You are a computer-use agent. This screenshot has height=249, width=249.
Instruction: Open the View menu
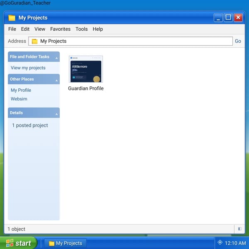[x=40, y=29]
